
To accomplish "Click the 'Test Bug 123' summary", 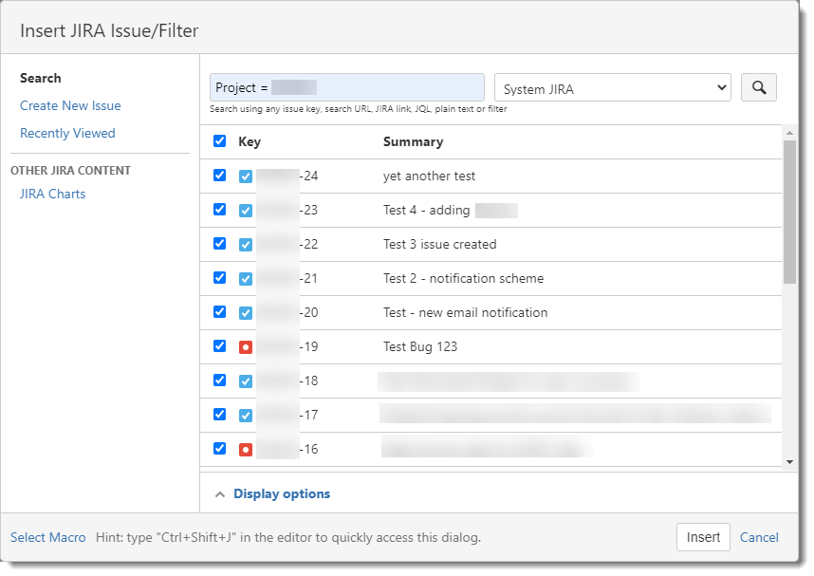I will [420, 346].
